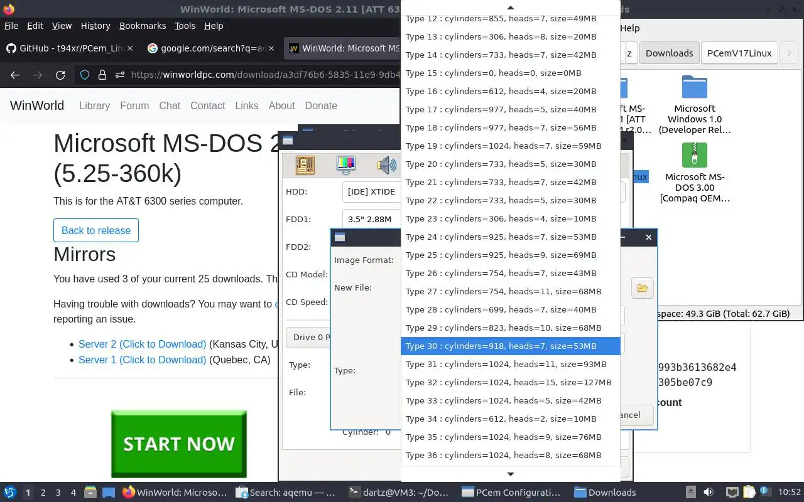Open Firefox Edit menu
The width and height of the screenshot is (804, 502).
(x=35, y=26)
